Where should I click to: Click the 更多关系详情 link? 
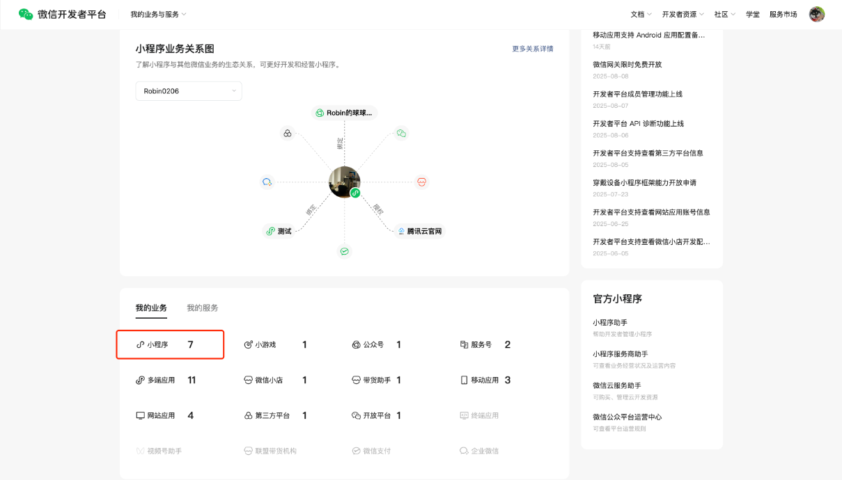pyautogui.click(x=533, y=49)
